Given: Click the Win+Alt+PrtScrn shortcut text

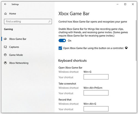Looking at the screenshot, I should [x=93, y=88].
